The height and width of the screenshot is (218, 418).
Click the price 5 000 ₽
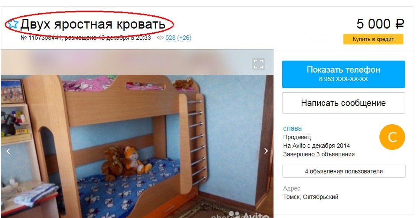[380, 24]
